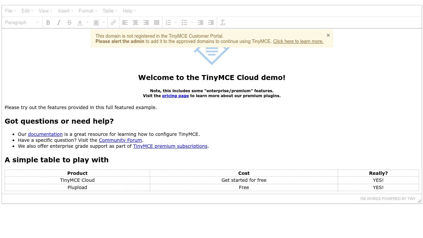
Task: Follow 'Click here to learn more' link
Action: pyautogui.click(x=298, y=41)
